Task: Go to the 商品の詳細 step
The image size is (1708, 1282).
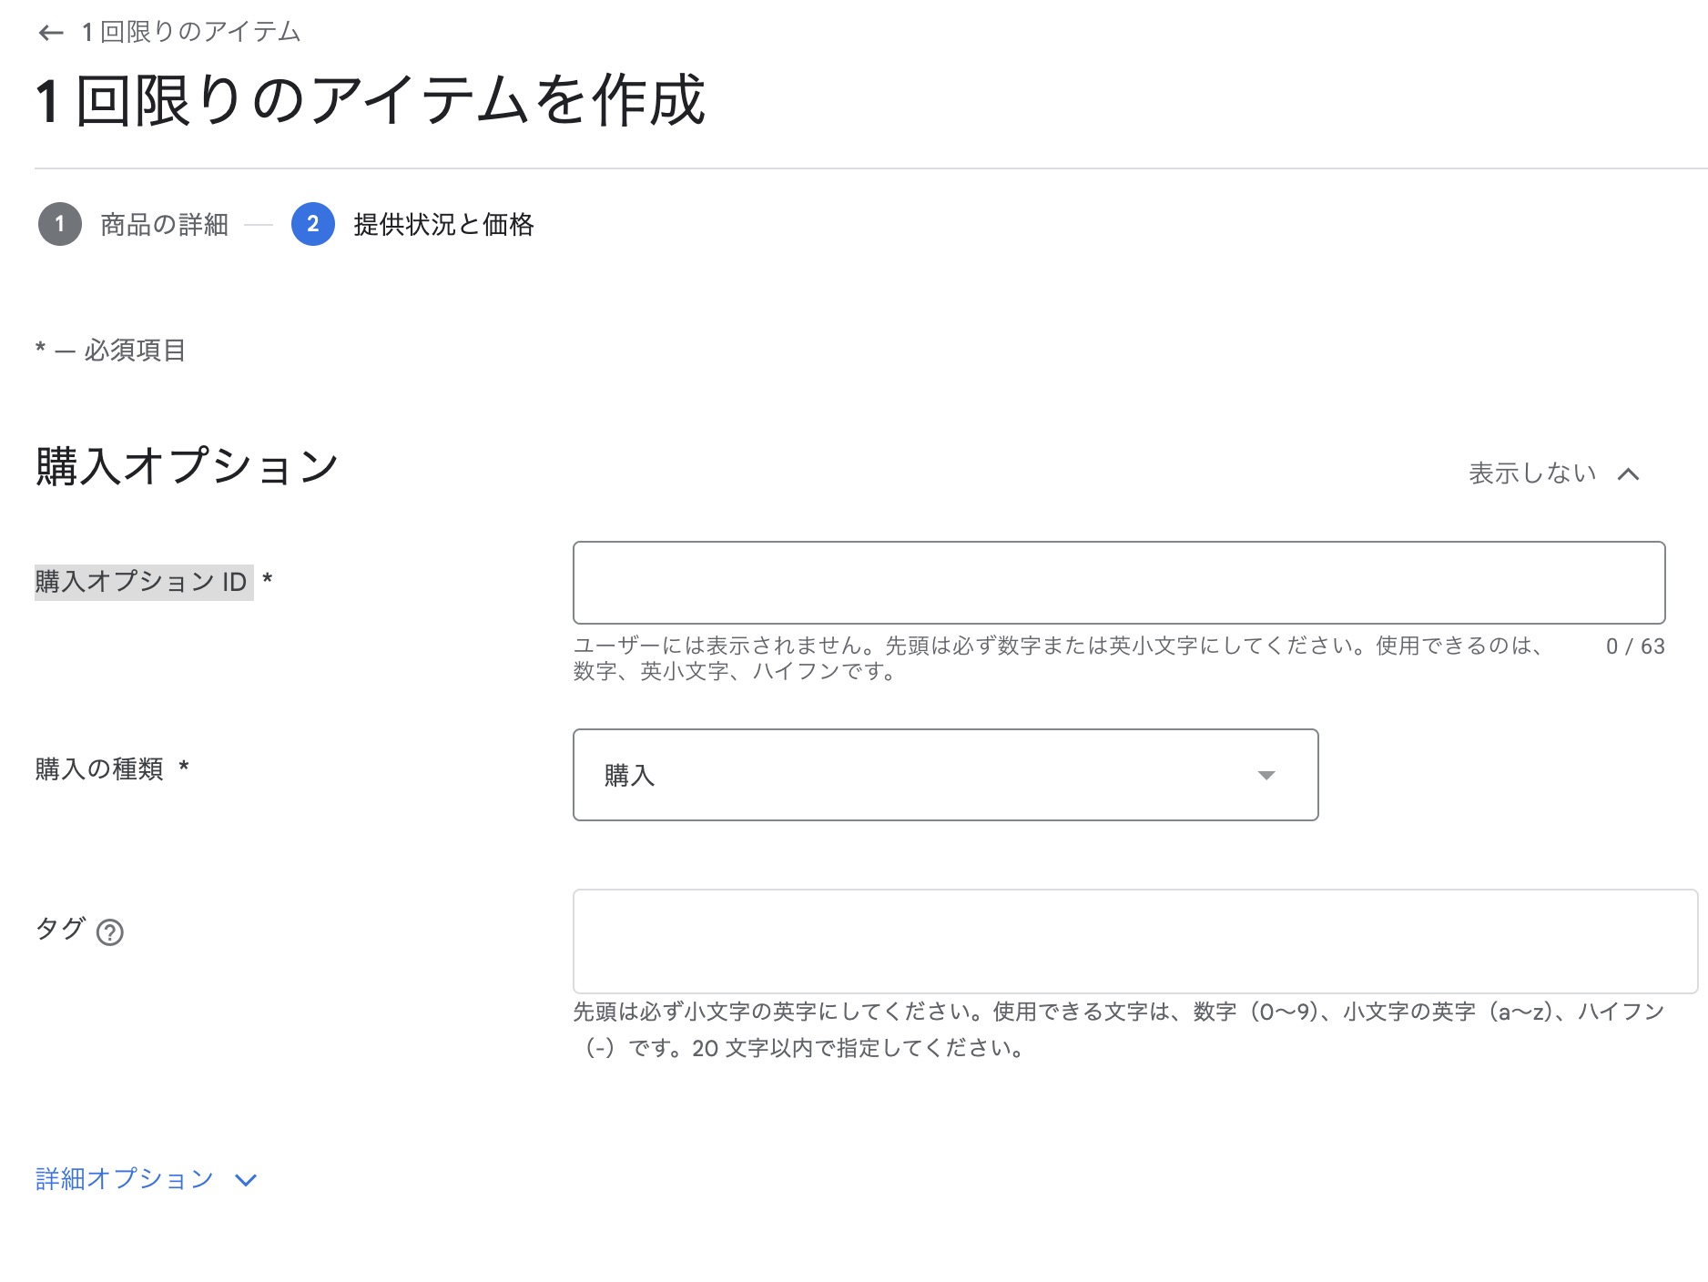Action: pyautogui.click(x=164, y=224)
